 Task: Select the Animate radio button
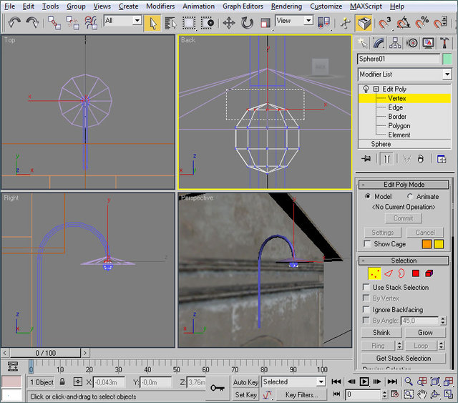click(x=410, y=196)
